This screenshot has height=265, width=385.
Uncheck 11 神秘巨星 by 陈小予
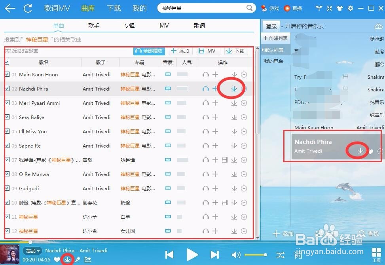coord(7,216)
